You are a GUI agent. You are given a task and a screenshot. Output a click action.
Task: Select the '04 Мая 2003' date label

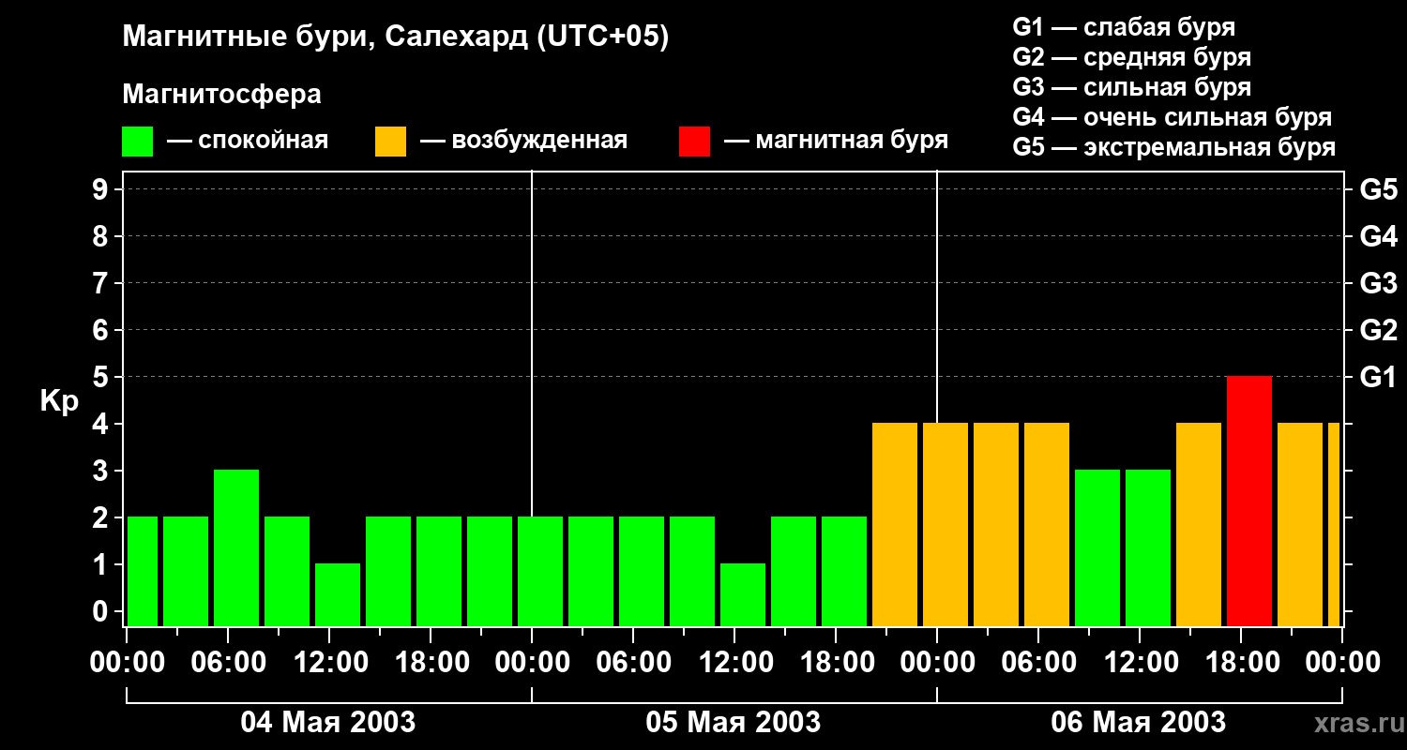coord(328,722)
